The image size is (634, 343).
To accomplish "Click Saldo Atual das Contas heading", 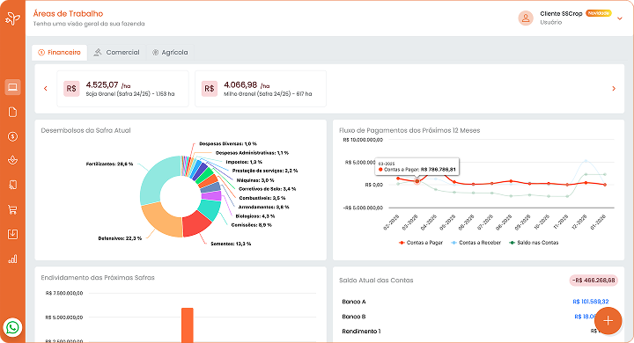I will point(376,281).
